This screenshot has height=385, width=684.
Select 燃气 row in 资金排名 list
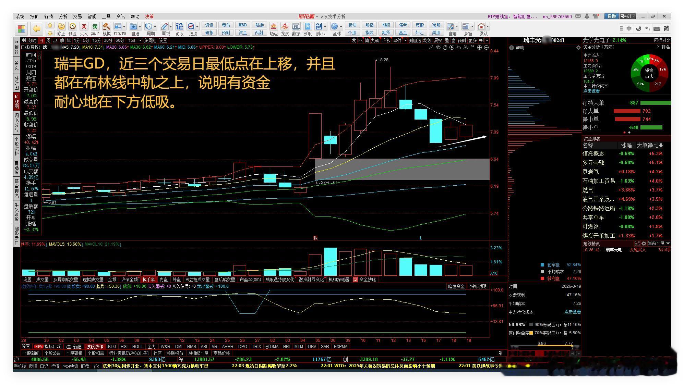[x=588, y=190]
